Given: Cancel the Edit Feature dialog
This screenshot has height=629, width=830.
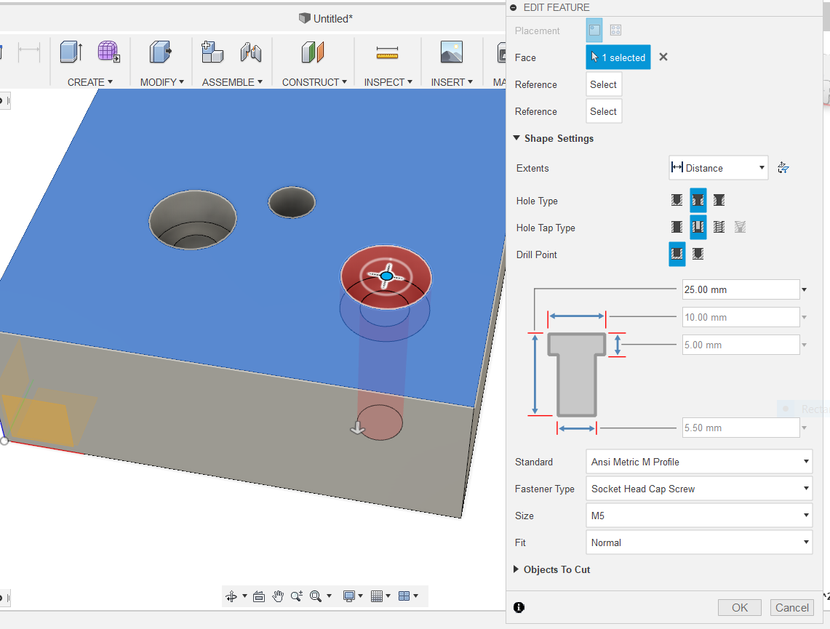Looking at the screenshot, I should (792, 607).
